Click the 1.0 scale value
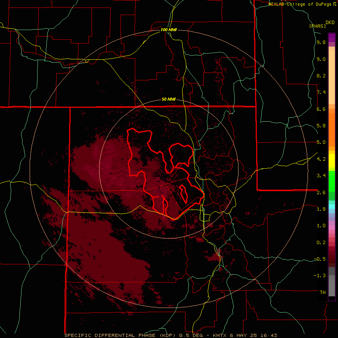 point(321,226)
